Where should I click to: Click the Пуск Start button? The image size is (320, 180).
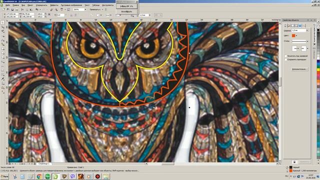pyautogui.click(x=4, y=176)
